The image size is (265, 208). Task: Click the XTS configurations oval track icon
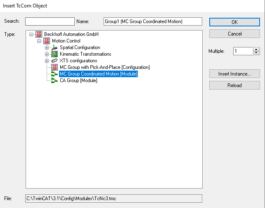(54, 61)
